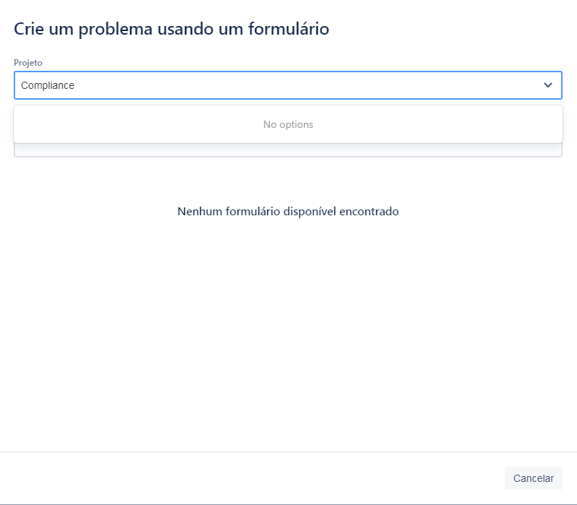Viewport: 577px width, 505px height.
Task: Click the Cancelar button
Action: click(x=533, y=478)
